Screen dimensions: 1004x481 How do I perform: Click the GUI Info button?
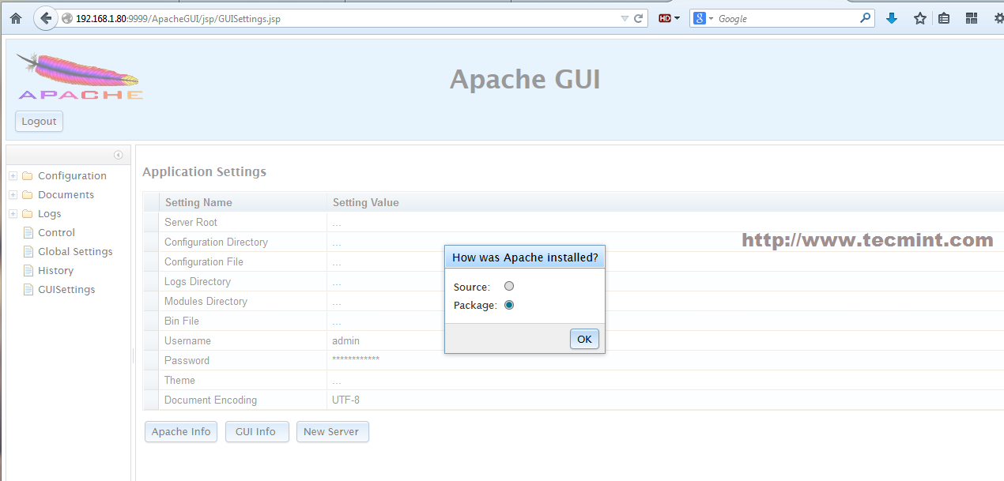click(x=257, y=431)
